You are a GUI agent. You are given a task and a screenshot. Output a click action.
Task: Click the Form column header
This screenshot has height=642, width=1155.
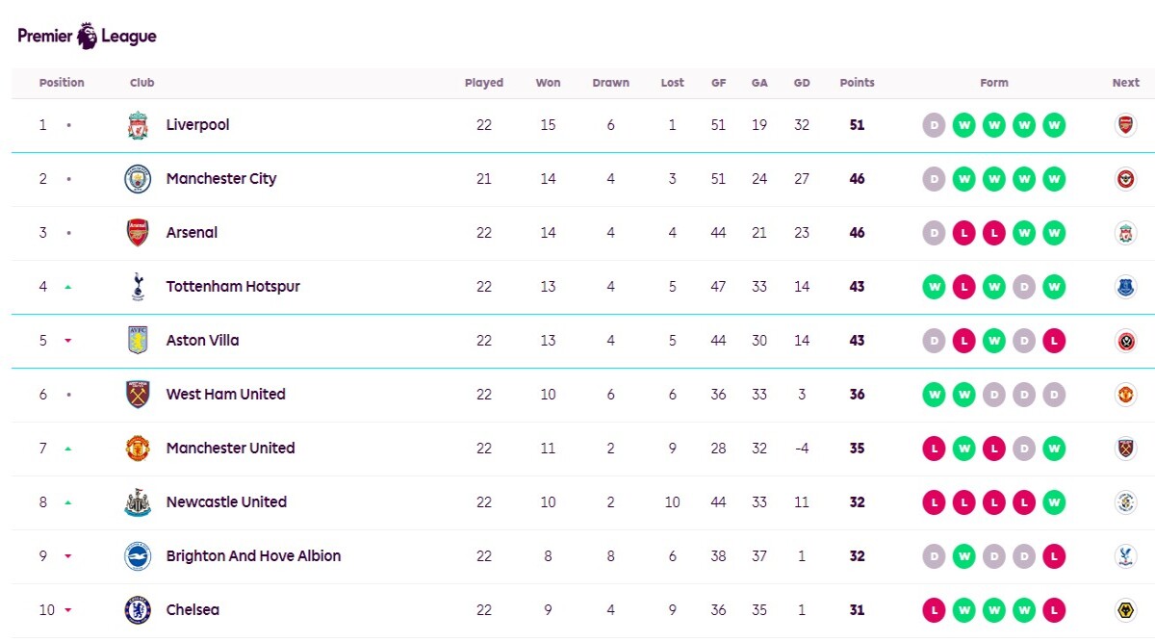pos(994,83)
